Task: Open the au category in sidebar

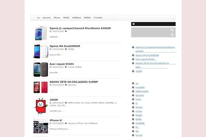Action: coord(137,83)
